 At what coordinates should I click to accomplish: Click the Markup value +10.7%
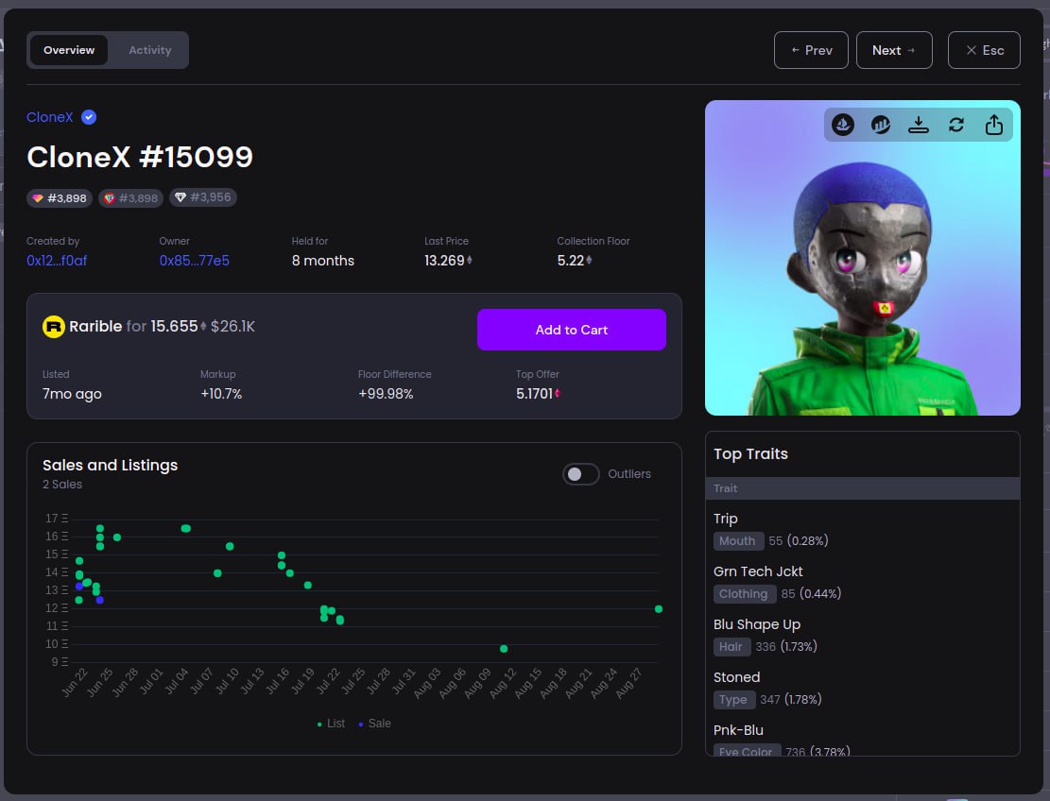coord(221,394)
